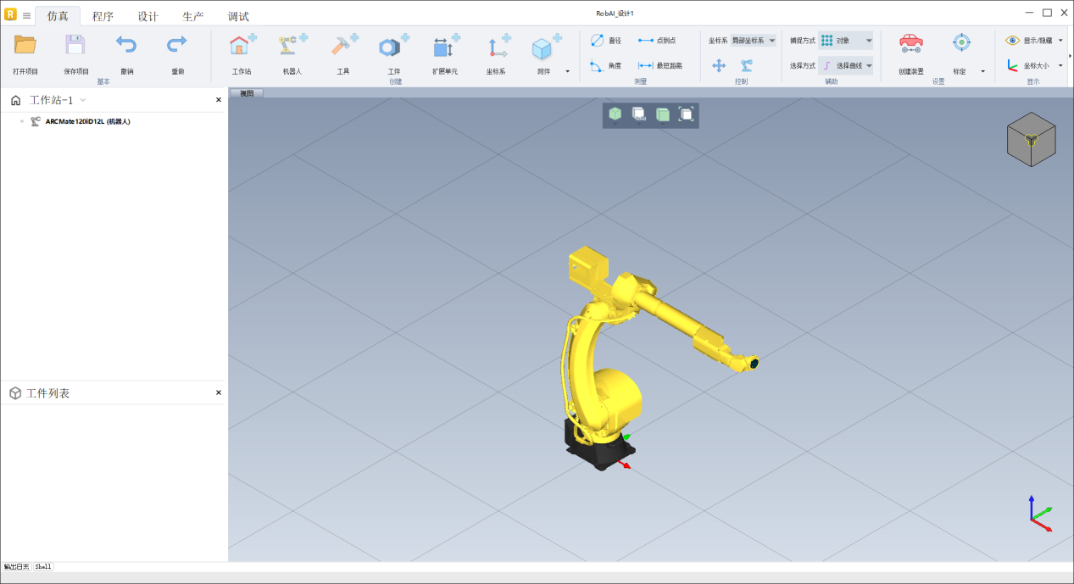
Task: Switch to the 程序 ribbon tab
Action: click(103, 16)
